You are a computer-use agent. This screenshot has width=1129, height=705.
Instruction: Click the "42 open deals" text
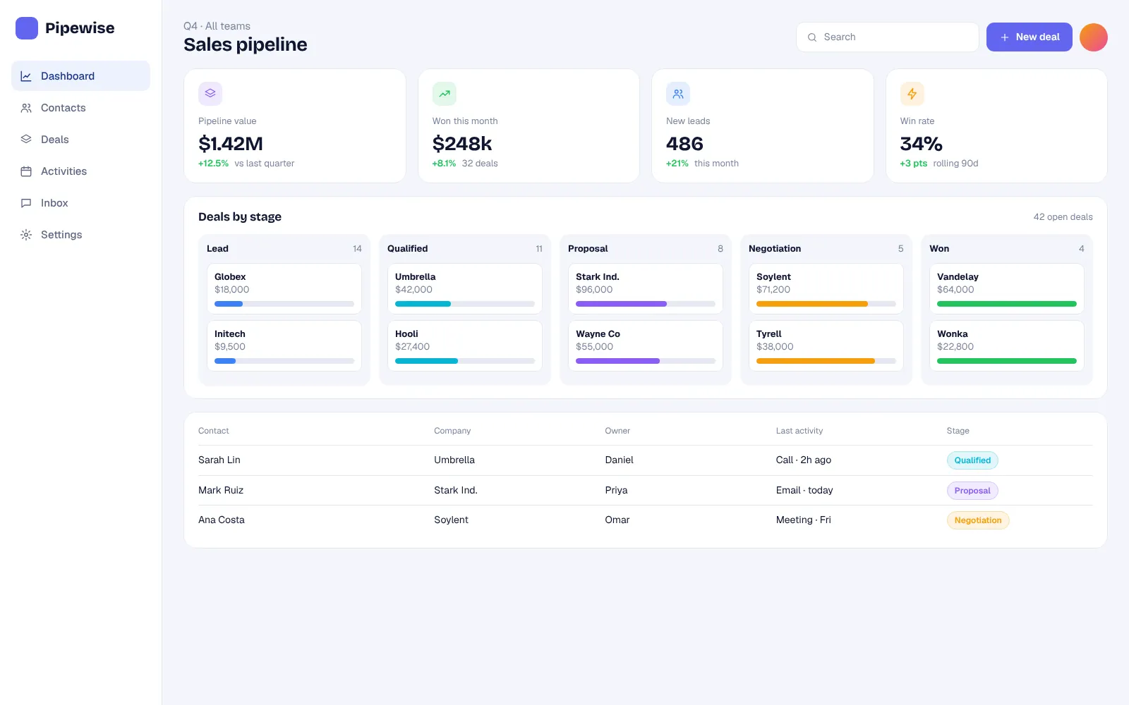click(x=1063, y=217)
